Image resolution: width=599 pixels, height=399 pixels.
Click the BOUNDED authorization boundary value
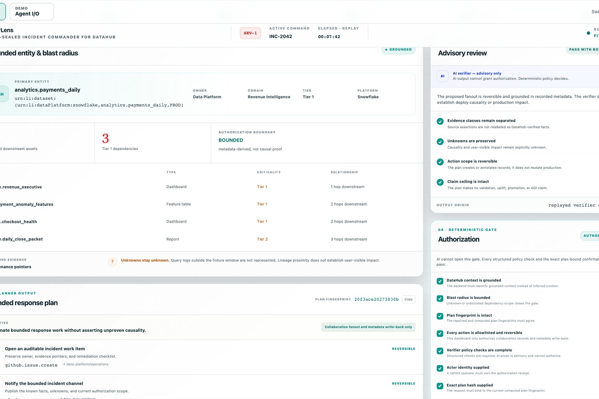click(231, 140)
